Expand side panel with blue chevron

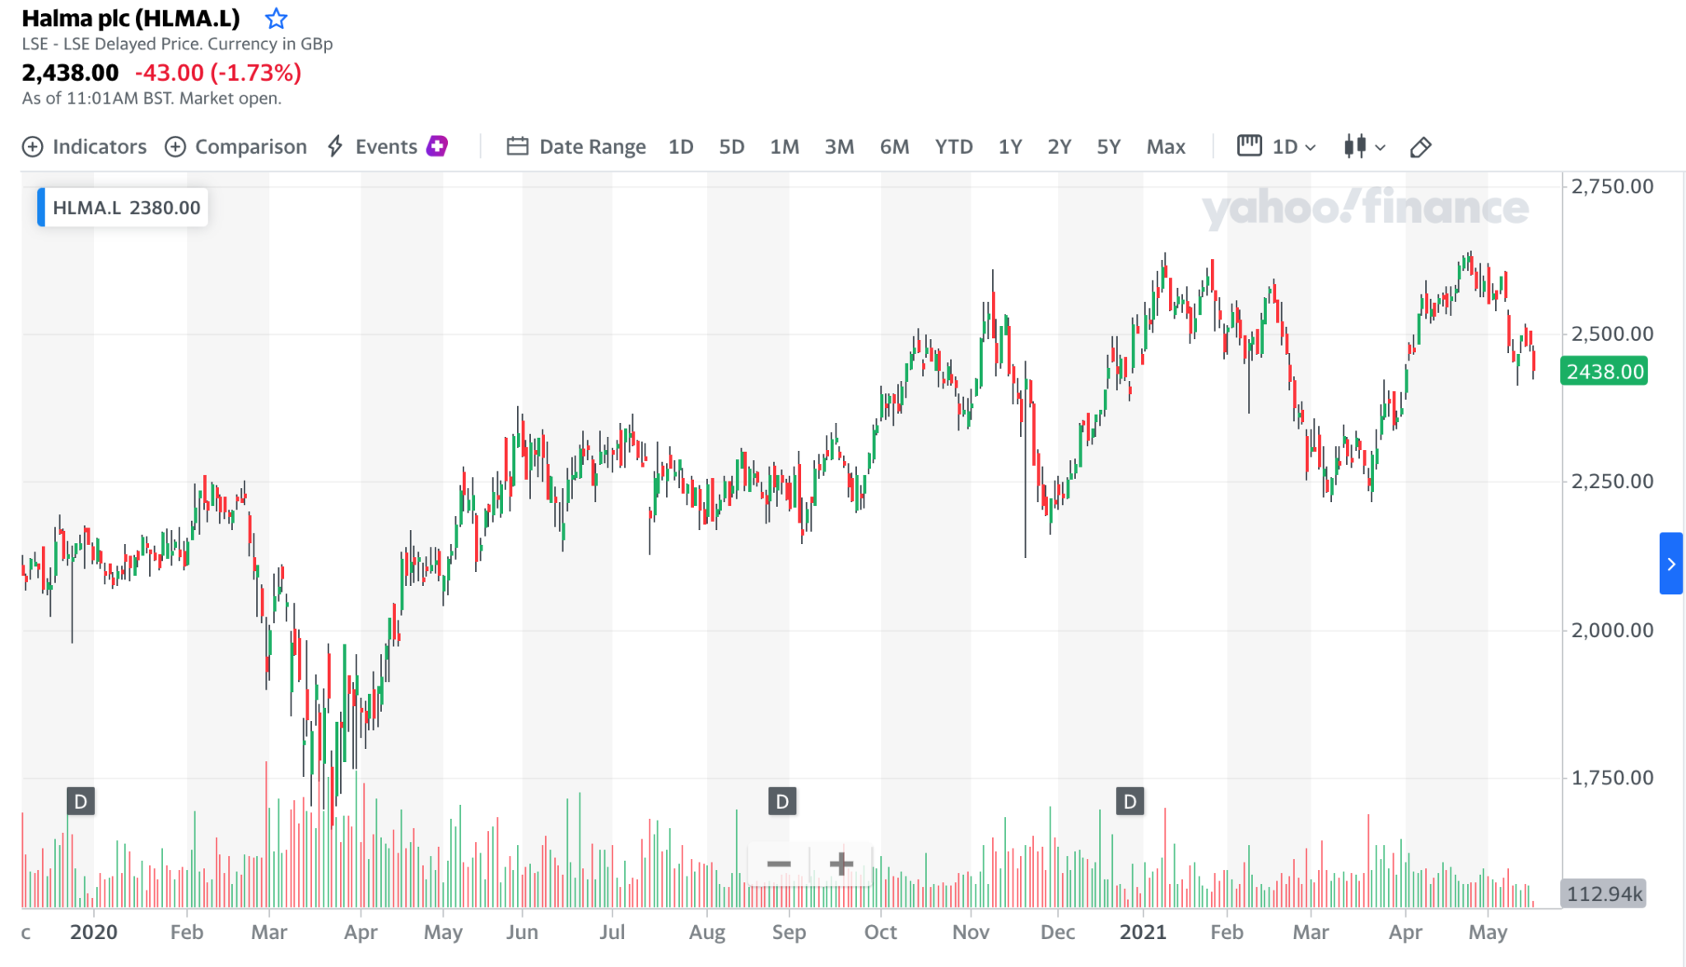coord(1670,563)
